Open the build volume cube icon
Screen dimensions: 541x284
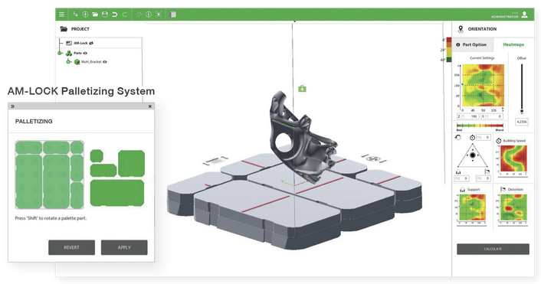click(173, 15)
